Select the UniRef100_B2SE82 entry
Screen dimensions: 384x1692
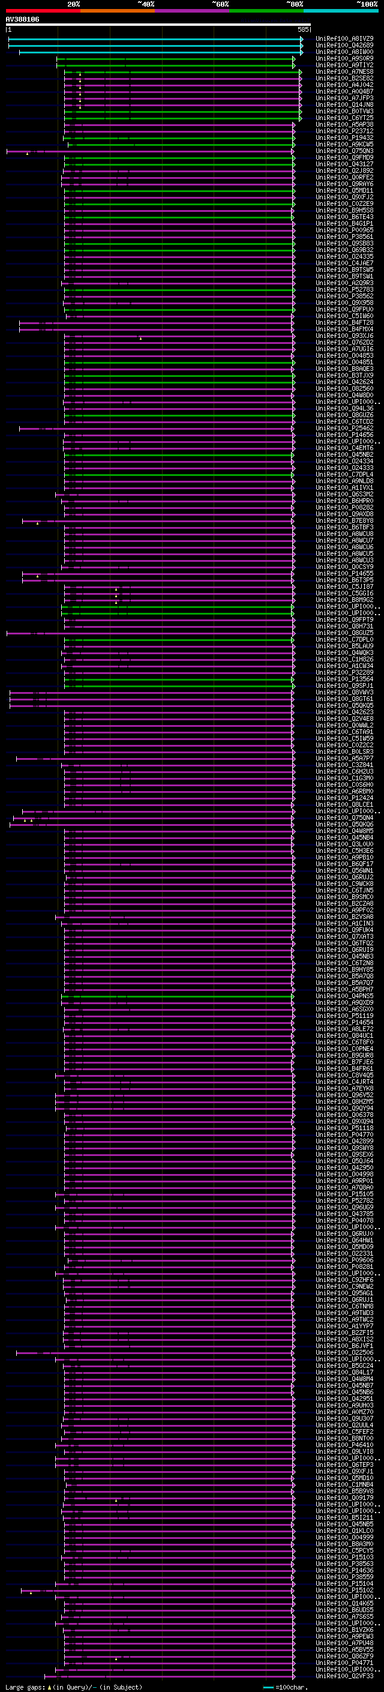(344, 78)
